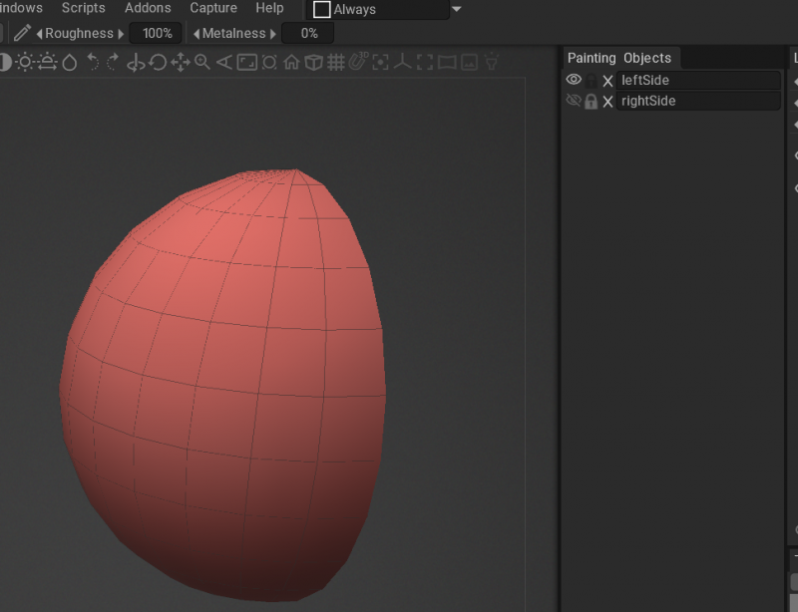
Task: Click the rotate camera icon
Action: 158,63
